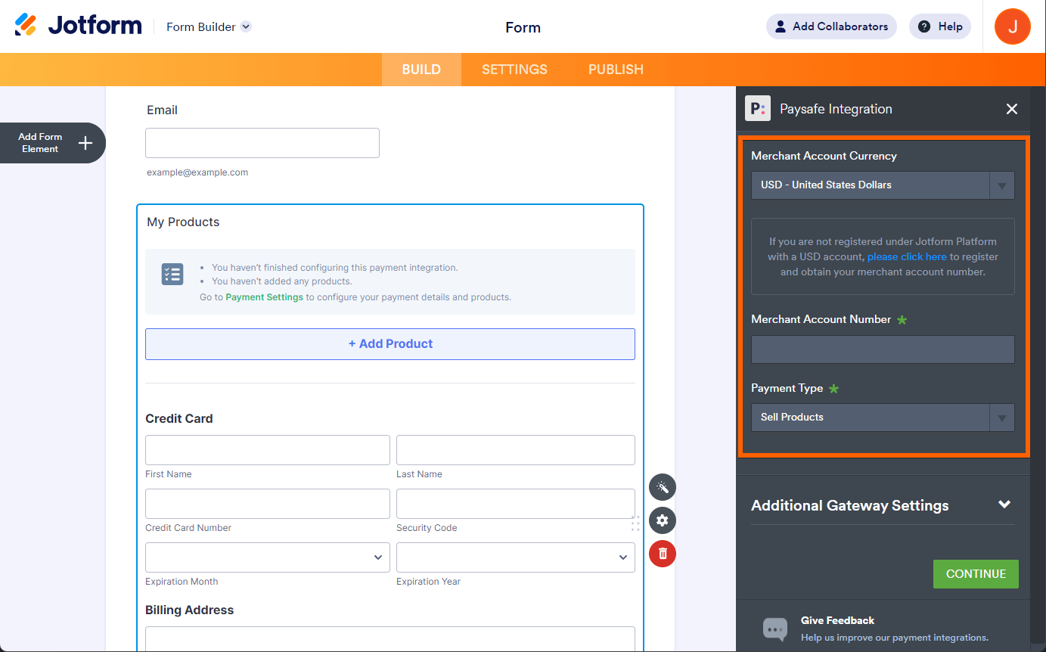Click the Jotform logo

(78, 26)
